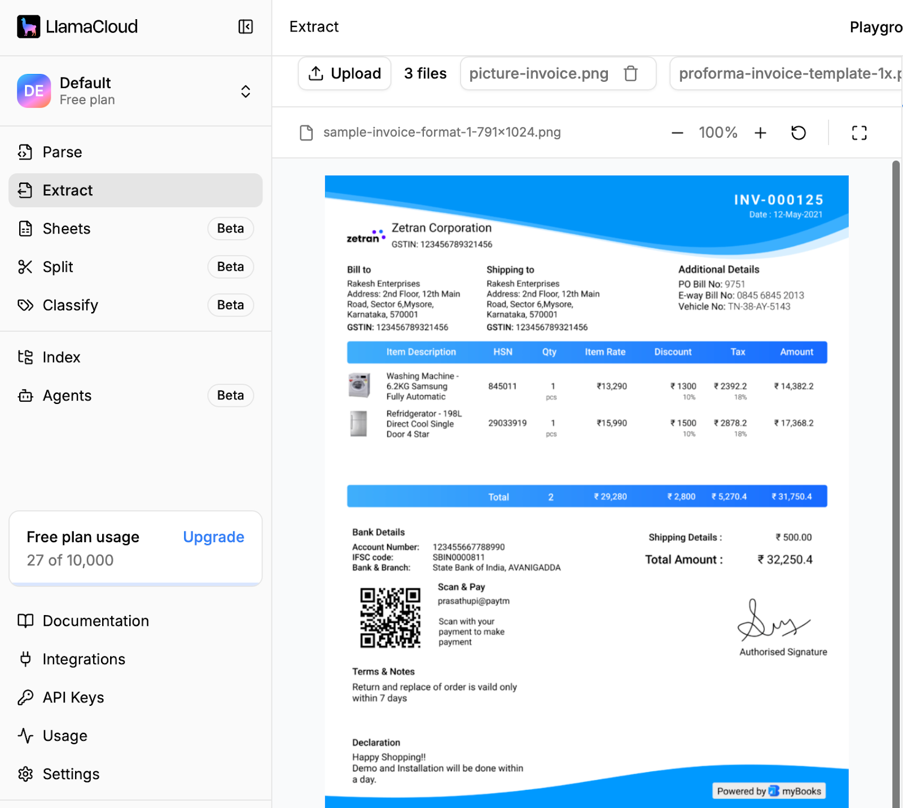Select Extract in the sidebar
This screenshot has width=903, height=808.
pos(135,190)
